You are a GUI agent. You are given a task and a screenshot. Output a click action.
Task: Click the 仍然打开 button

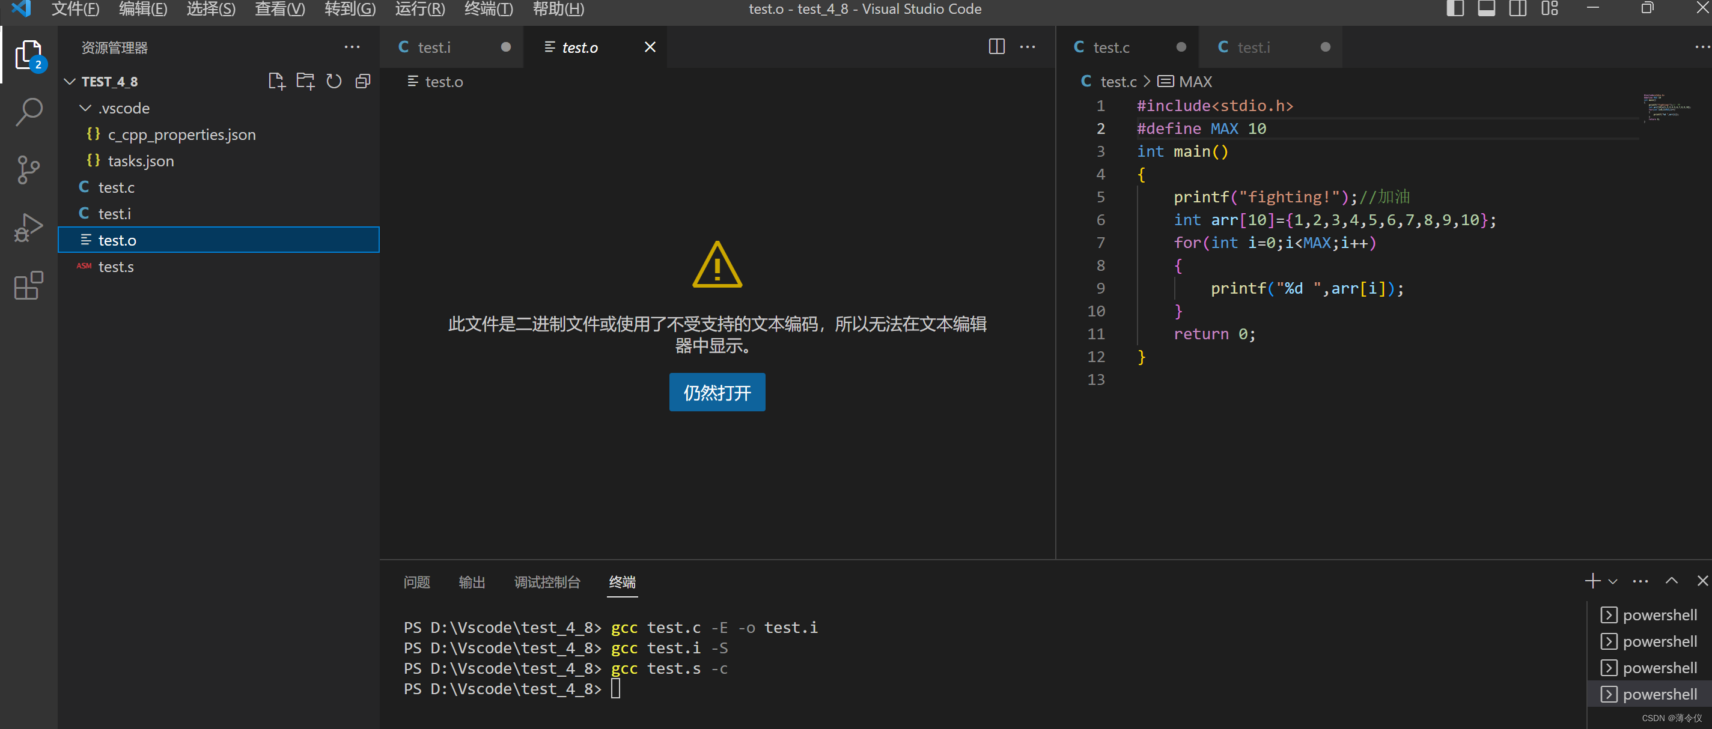[717, 392]
